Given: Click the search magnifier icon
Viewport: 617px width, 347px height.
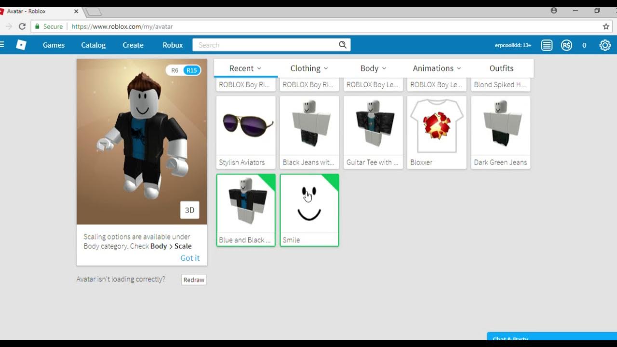Looking at the screenshot, I should click(342, 45).
